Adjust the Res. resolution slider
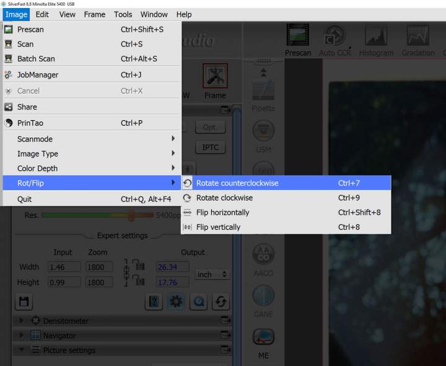Screen dimensions: 446x366 pyautogui.click(x=131, y=216)
